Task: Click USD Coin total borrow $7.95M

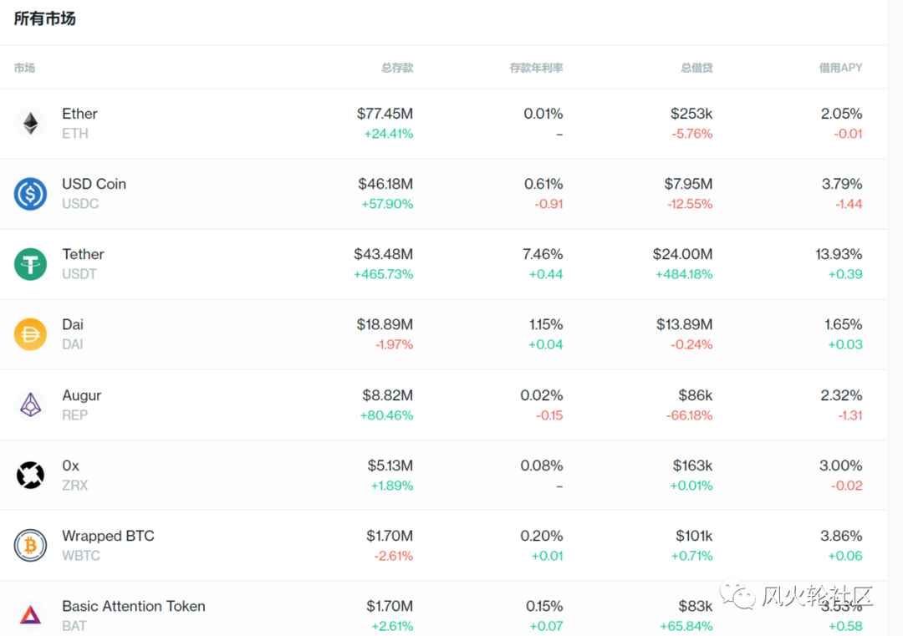Action: pos(688,184)
